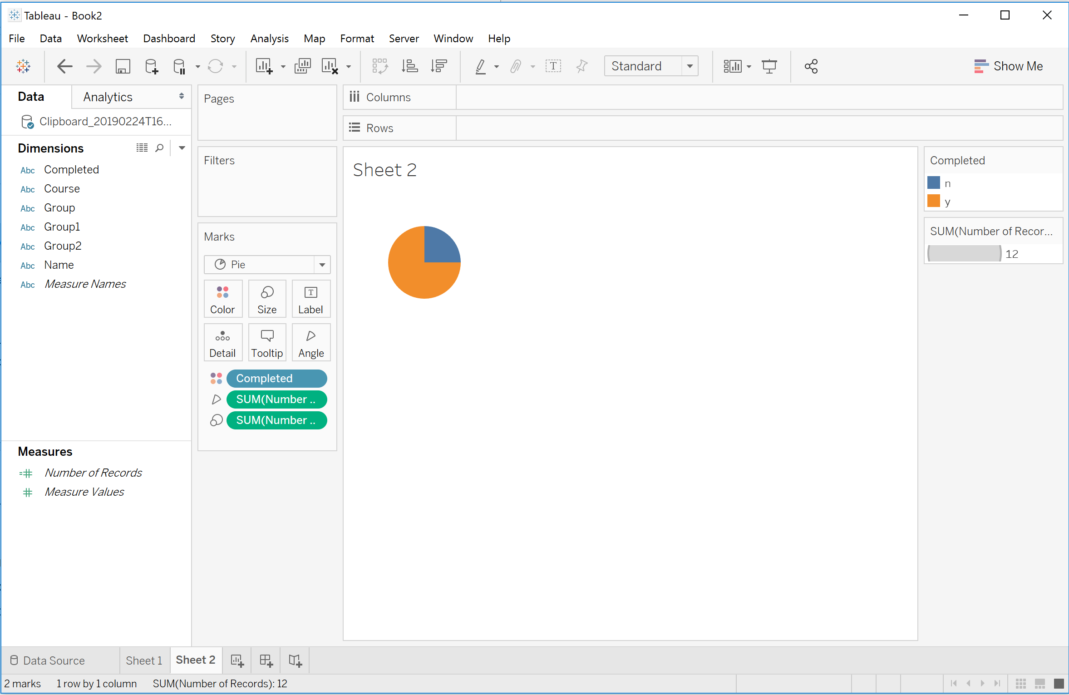Open the Dimensions pane dropdown arrow
This screenshot has height=695, width=1069.
[x=182, y=148]
